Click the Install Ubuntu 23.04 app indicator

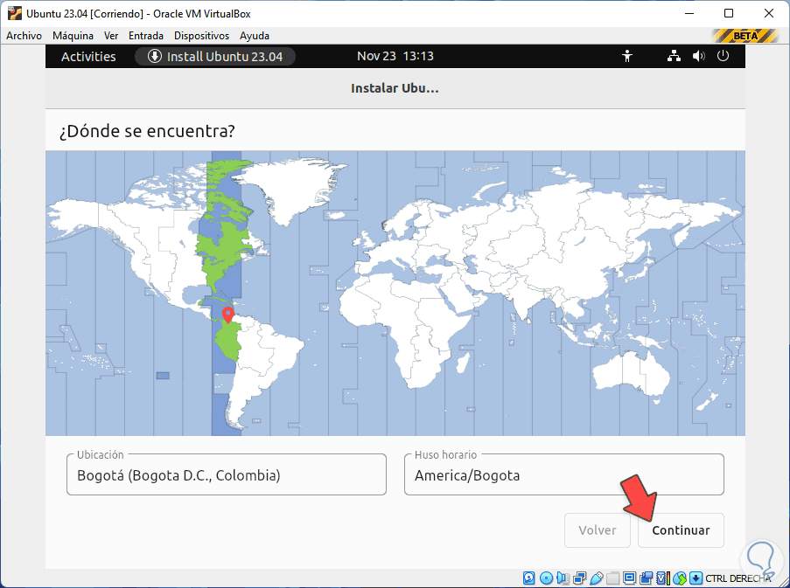(x=215, y=56)
